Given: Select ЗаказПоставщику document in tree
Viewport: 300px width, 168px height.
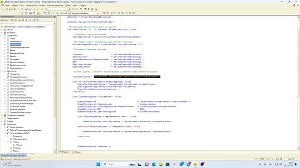Looking at the screenshot, I should pyautogui.click(x=17, y=83).
